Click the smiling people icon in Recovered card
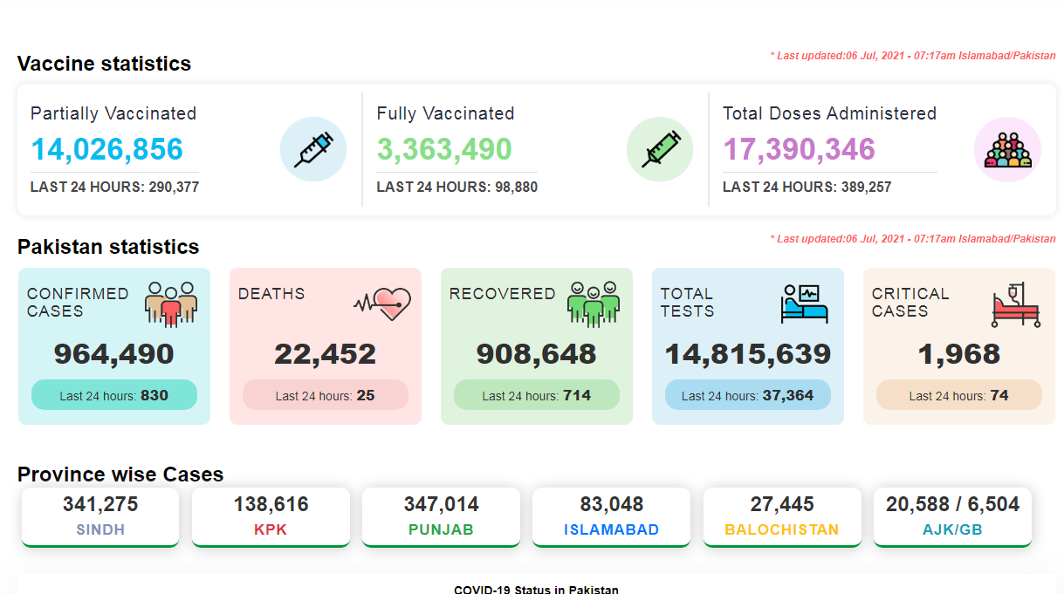Image resolution: width=1064 pixels, height=594 pixels. 593,304
